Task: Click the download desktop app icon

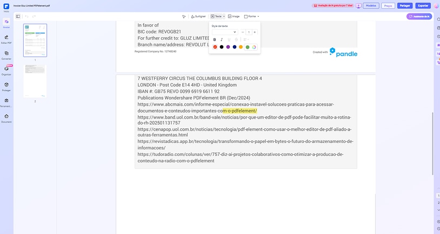Action: [x=358, y=5]
